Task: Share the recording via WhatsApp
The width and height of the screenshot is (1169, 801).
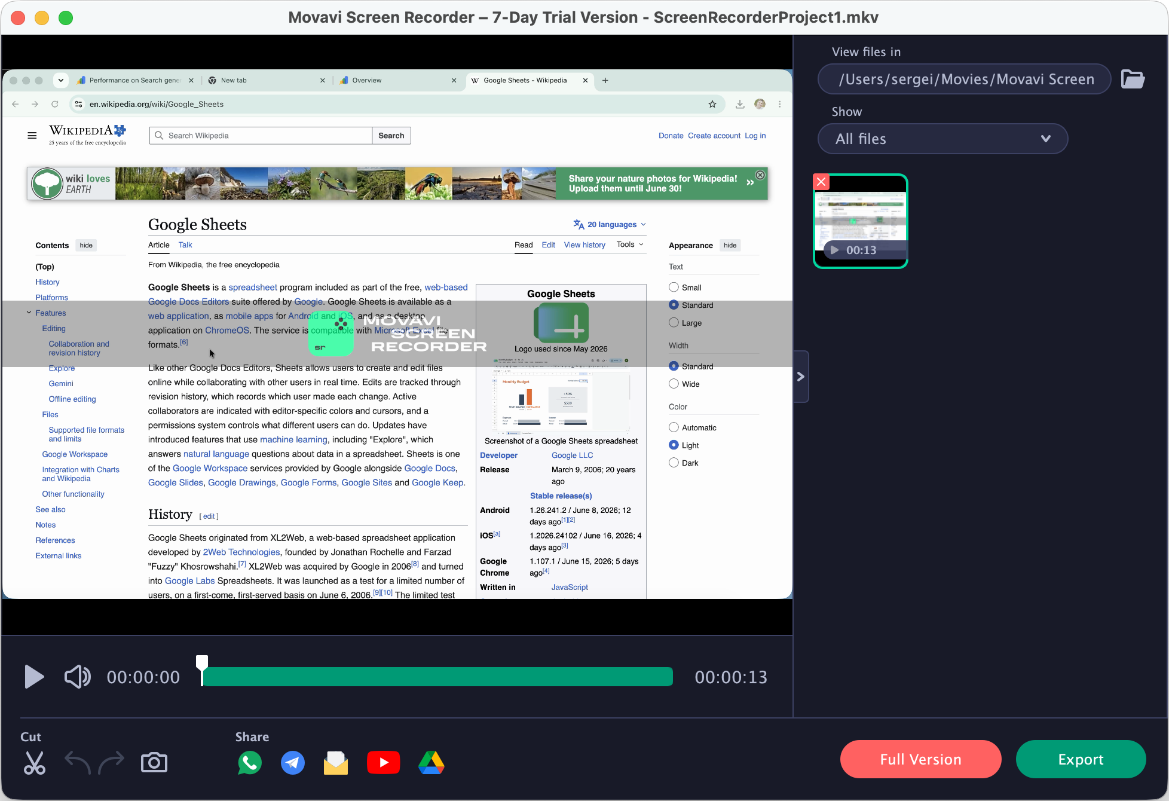Action: (250, 763)
